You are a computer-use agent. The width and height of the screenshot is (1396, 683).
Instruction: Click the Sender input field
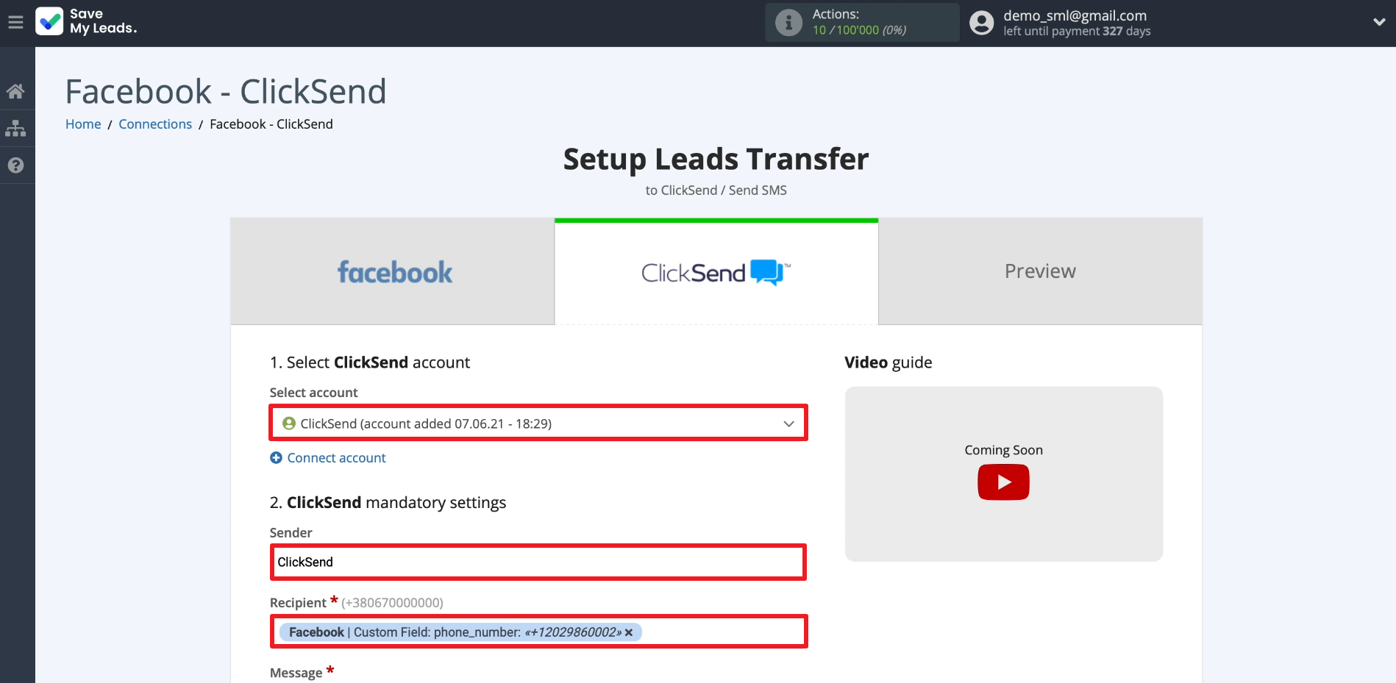[x=538, y=562]
